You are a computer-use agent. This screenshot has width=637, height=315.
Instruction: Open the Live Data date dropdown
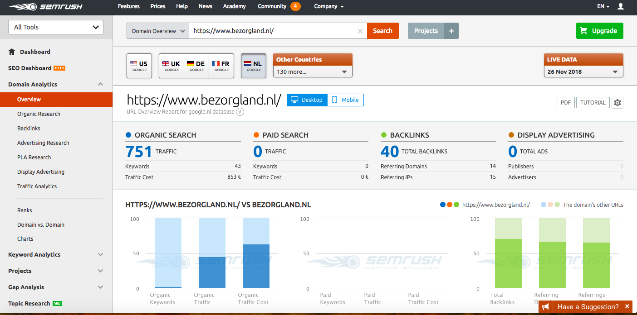coord(583,72)
